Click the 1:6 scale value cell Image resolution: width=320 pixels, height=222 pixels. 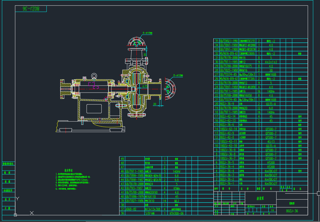pos(272,210)
